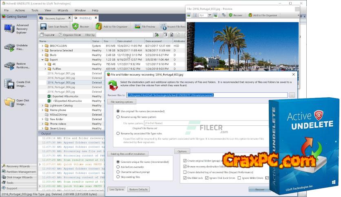
Task: Select the 'Rename using file name pattern' option
Action: tap(118, 117)
